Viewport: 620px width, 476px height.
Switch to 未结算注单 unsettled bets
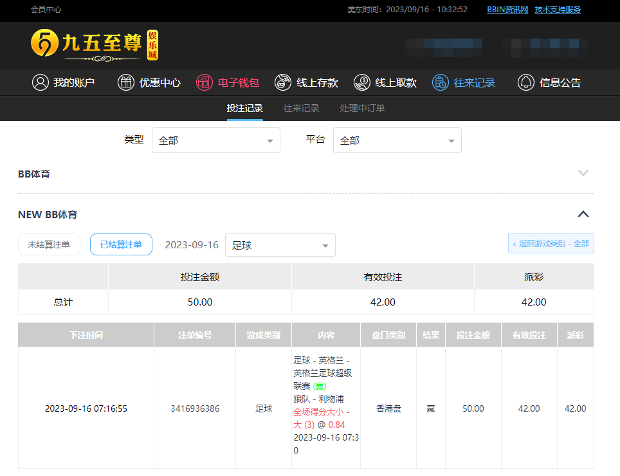click(x=49, y=244)
